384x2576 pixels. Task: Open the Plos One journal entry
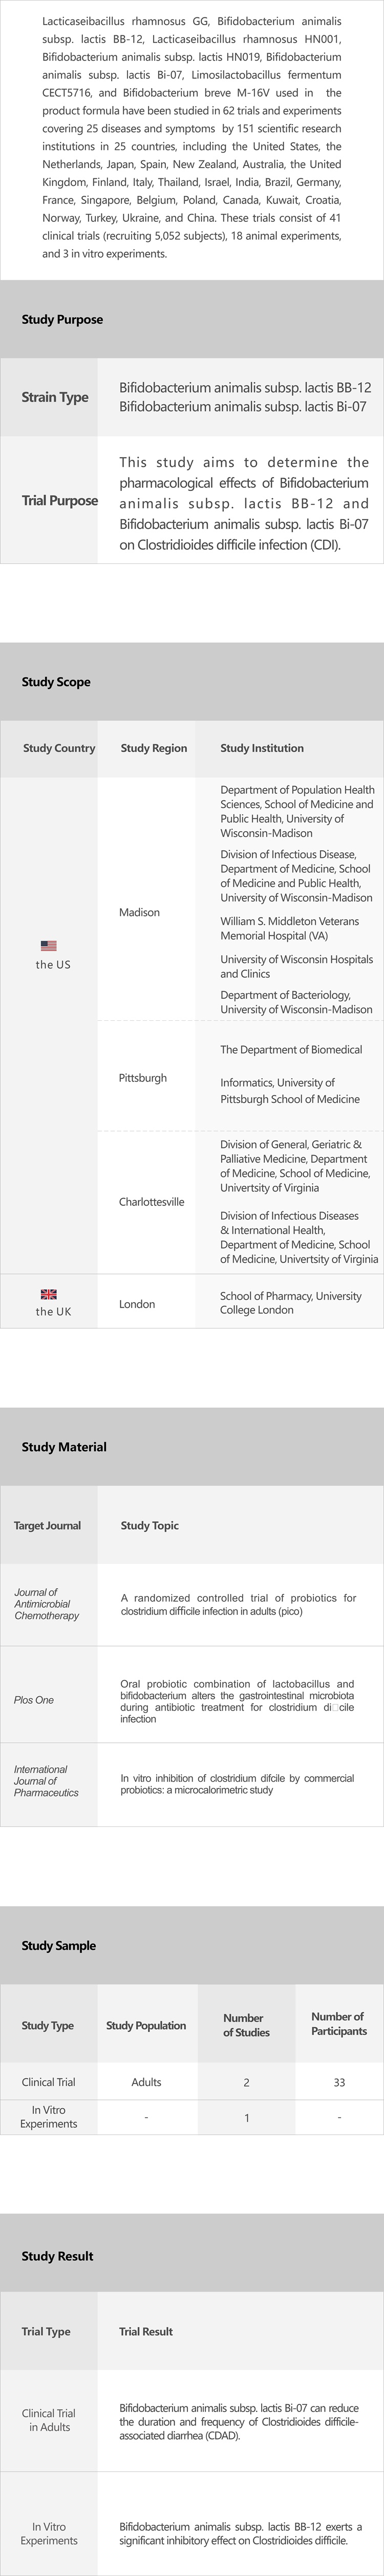click(34, 1700)
